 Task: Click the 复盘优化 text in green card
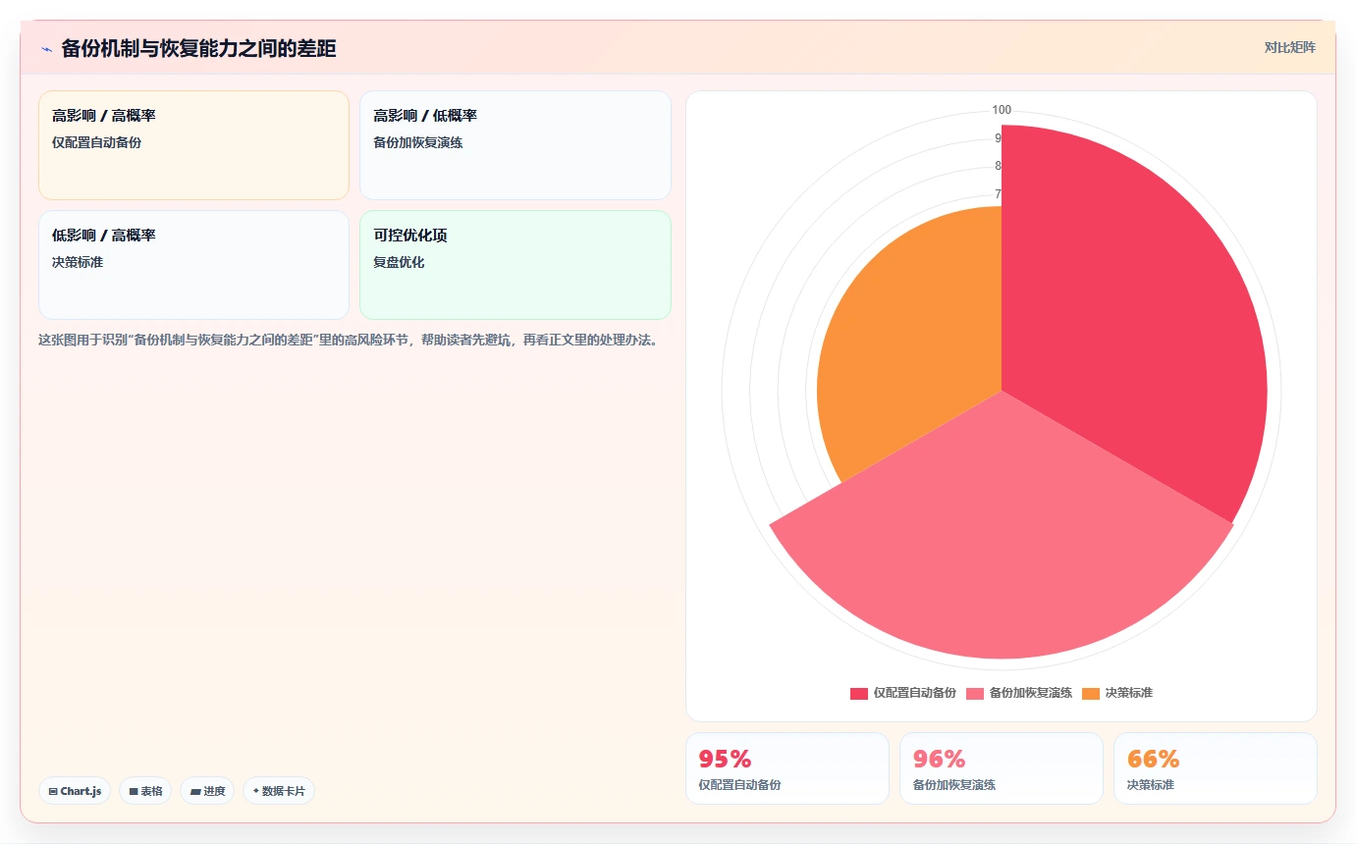coord(399,262)
